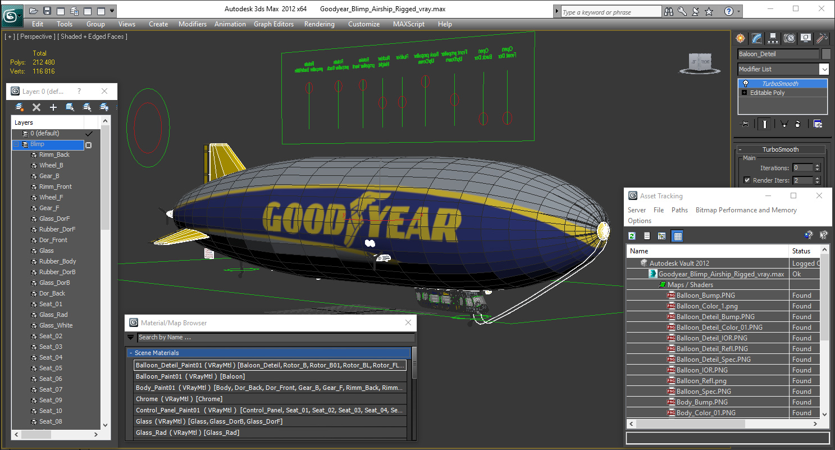Open Material/Map Browser options arrow
The image size is (835, 450).
coord(131,338)
